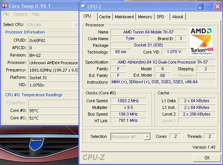Click the Name value AMD Turion 64 Mobile TK-57
223x165 pixels.
[x=148, y=32]
